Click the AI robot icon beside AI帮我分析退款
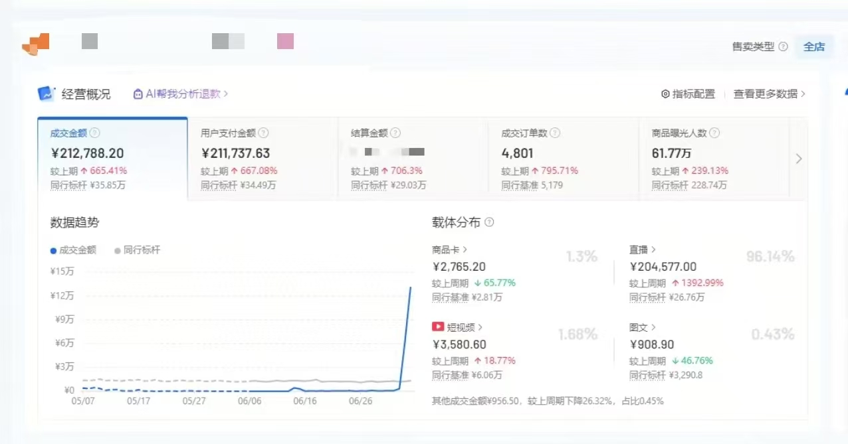Viewport: 848px width, 444px height. coord(138,94)
